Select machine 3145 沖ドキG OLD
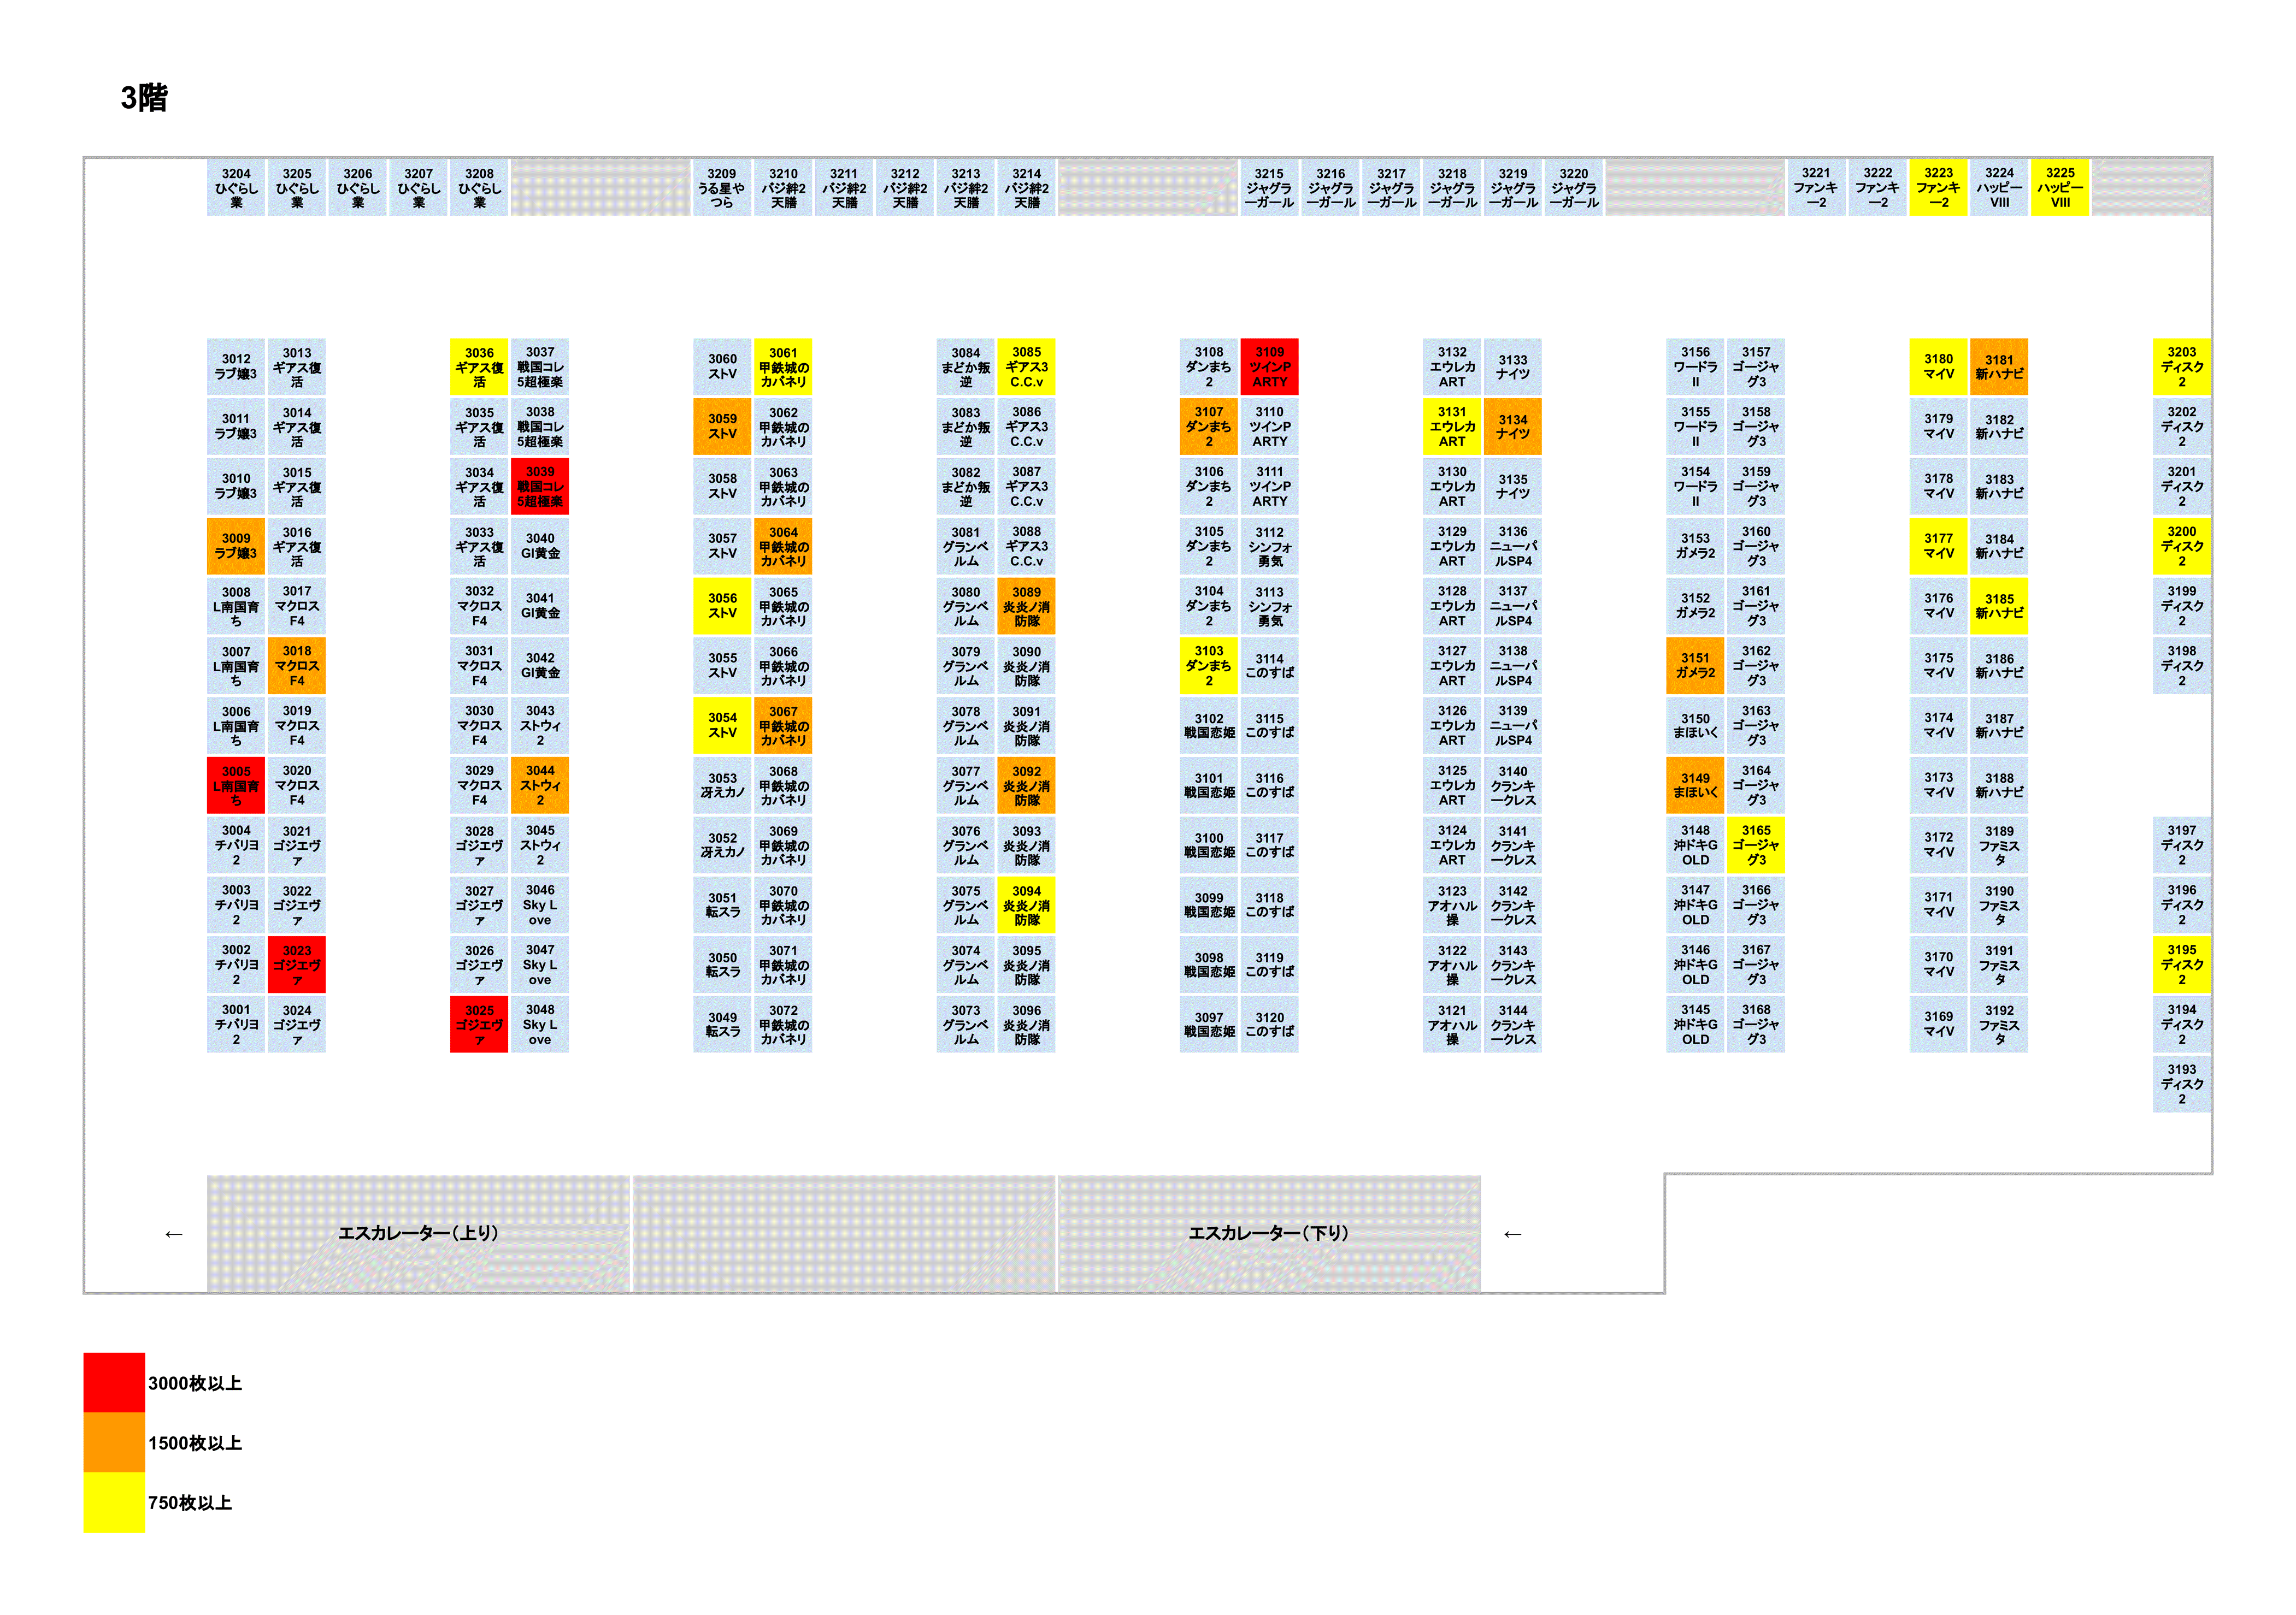 1695,1025
